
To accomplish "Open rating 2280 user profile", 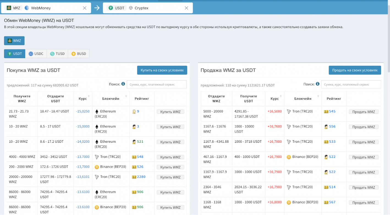I will [x=141, y=177].
